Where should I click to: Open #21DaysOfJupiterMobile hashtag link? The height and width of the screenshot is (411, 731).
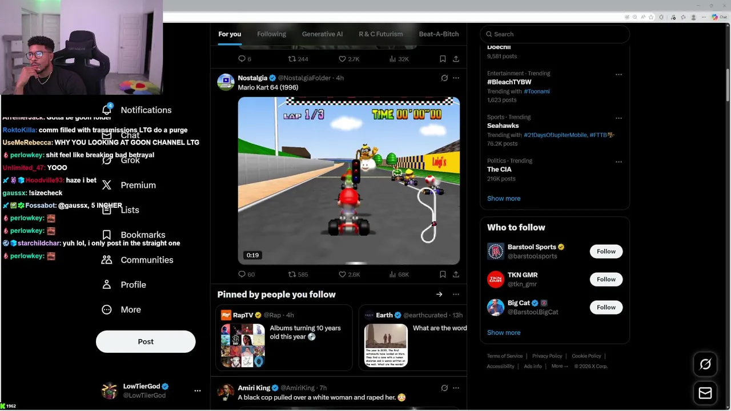(x=555, y=135)
